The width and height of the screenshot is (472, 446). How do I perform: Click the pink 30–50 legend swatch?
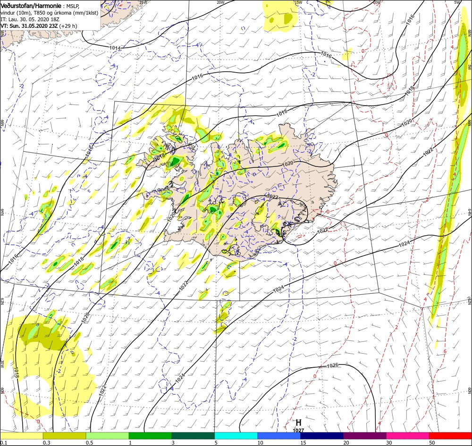[408, 436]
